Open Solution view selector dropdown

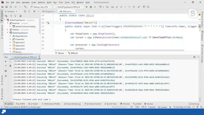pyautogui.click(x=11, y=11)
